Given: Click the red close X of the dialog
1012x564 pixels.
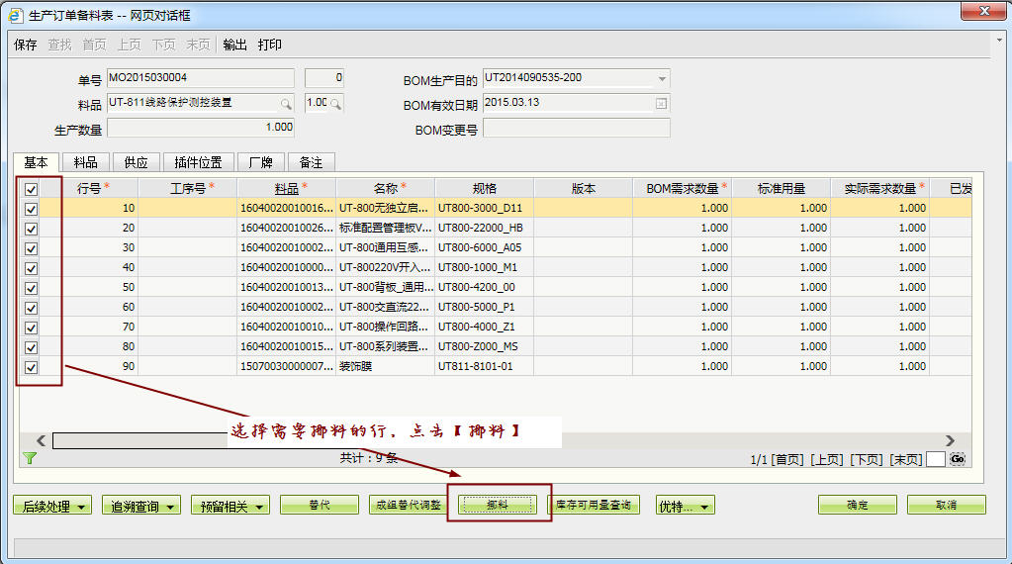Looking at the screenshot, I should [x=983, y=13].
